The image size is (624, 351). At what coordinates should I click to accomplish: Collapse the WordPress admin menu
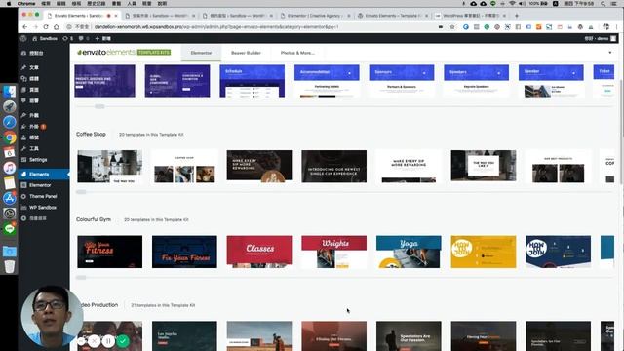pos(34,218)
